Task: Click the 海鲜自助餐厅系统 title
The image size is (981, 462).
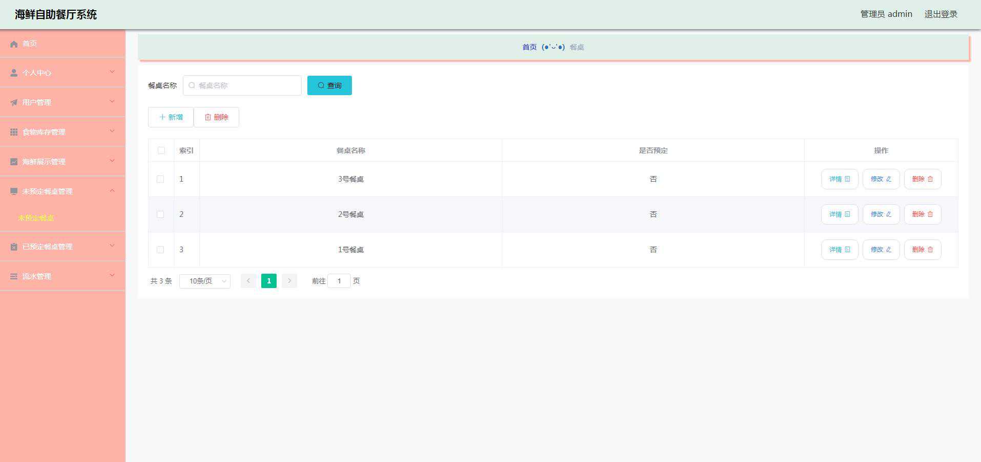Action: (56, 14)
